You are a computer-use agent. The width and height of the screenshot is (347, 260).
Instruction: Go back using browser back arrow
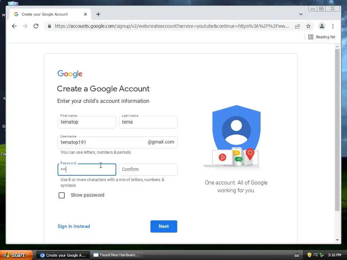(14, 26)
